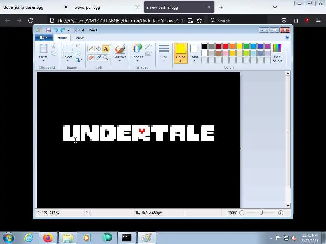Open the Command Prompt taskbar button
The height and width of the screenshot is (244, 326).
click(x=127, y=238)
